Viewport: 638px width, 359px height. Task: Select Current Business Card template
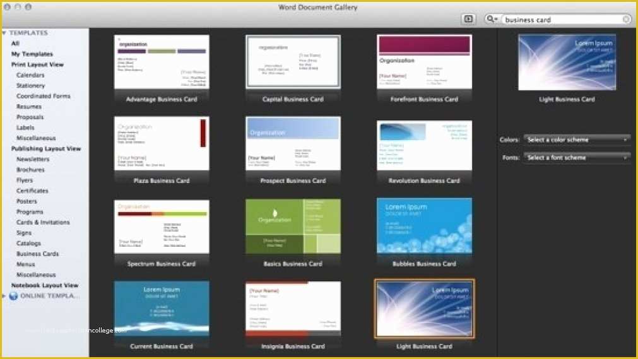tap(162, 309)
